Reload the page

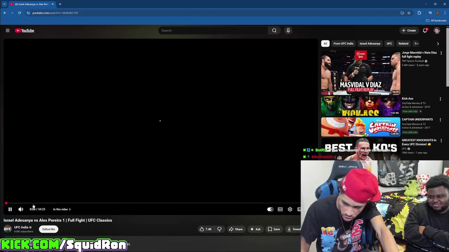click(19, 13)
